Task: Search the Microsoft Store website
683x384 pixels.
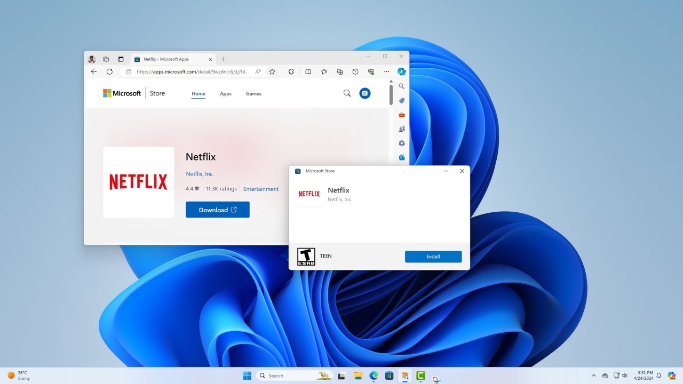Action: 347,93
